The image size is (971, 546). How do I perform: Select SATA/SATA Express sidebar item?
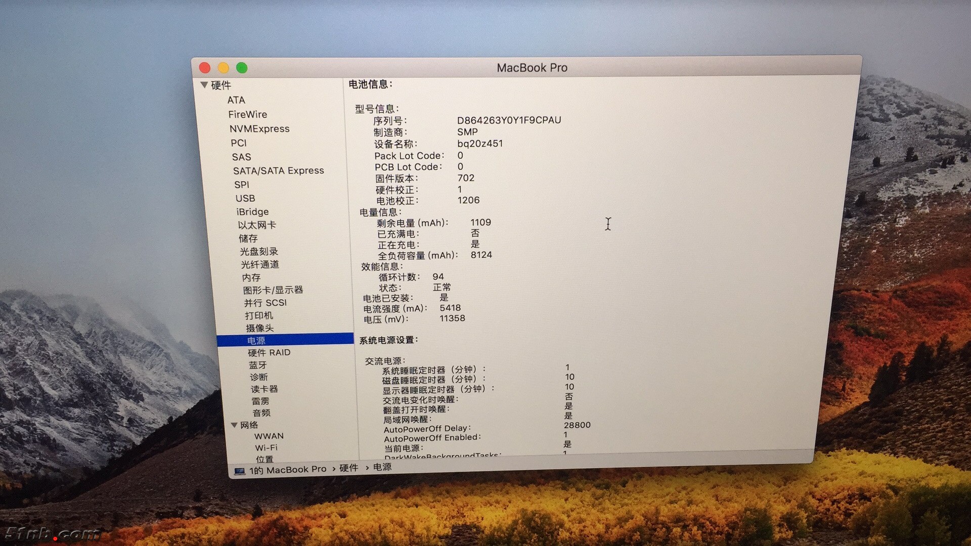coord(278,171)
